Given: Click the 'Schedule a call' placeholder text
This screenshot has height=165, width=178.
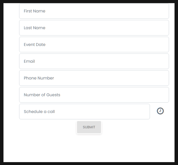Looking at the screenshot, I should [39, 112].
